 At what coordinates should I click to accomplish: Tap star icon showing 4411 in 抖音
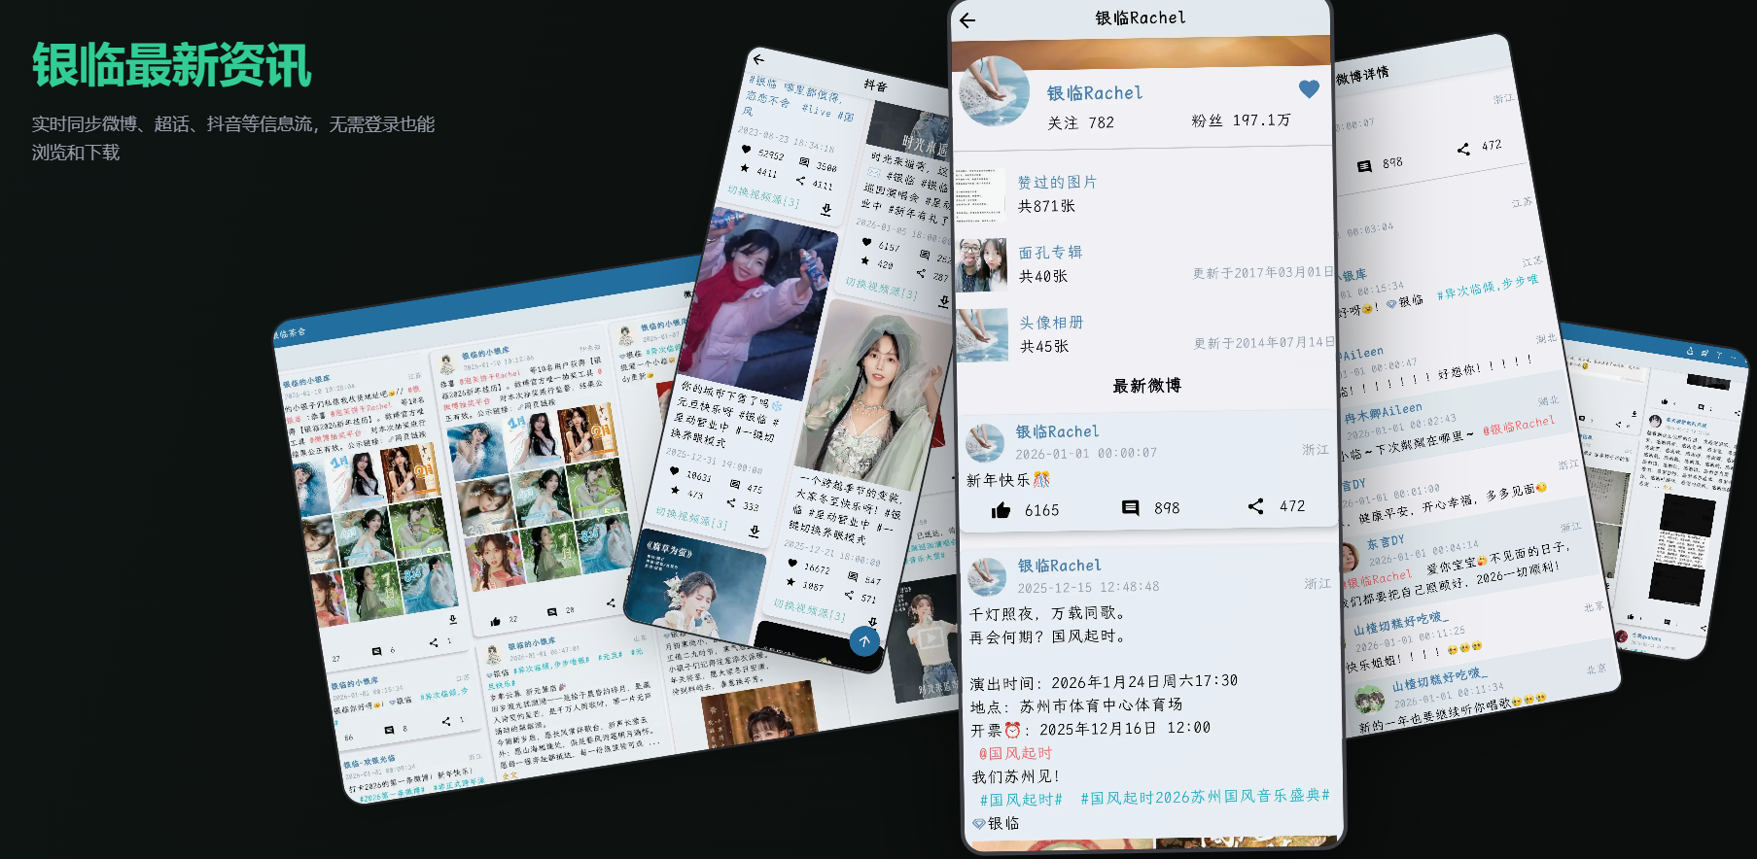745,168
